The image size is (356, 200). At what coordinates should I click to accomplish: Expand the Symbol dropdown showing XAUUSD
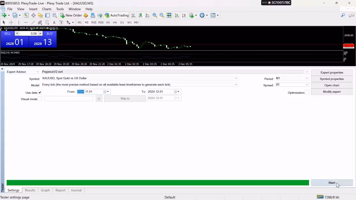tap(236, 78)
